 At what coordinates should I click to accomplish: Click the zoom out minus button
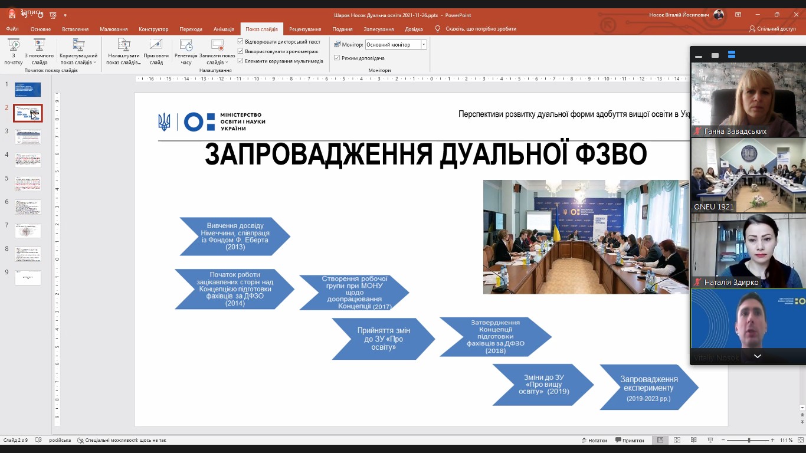point(723,440)
